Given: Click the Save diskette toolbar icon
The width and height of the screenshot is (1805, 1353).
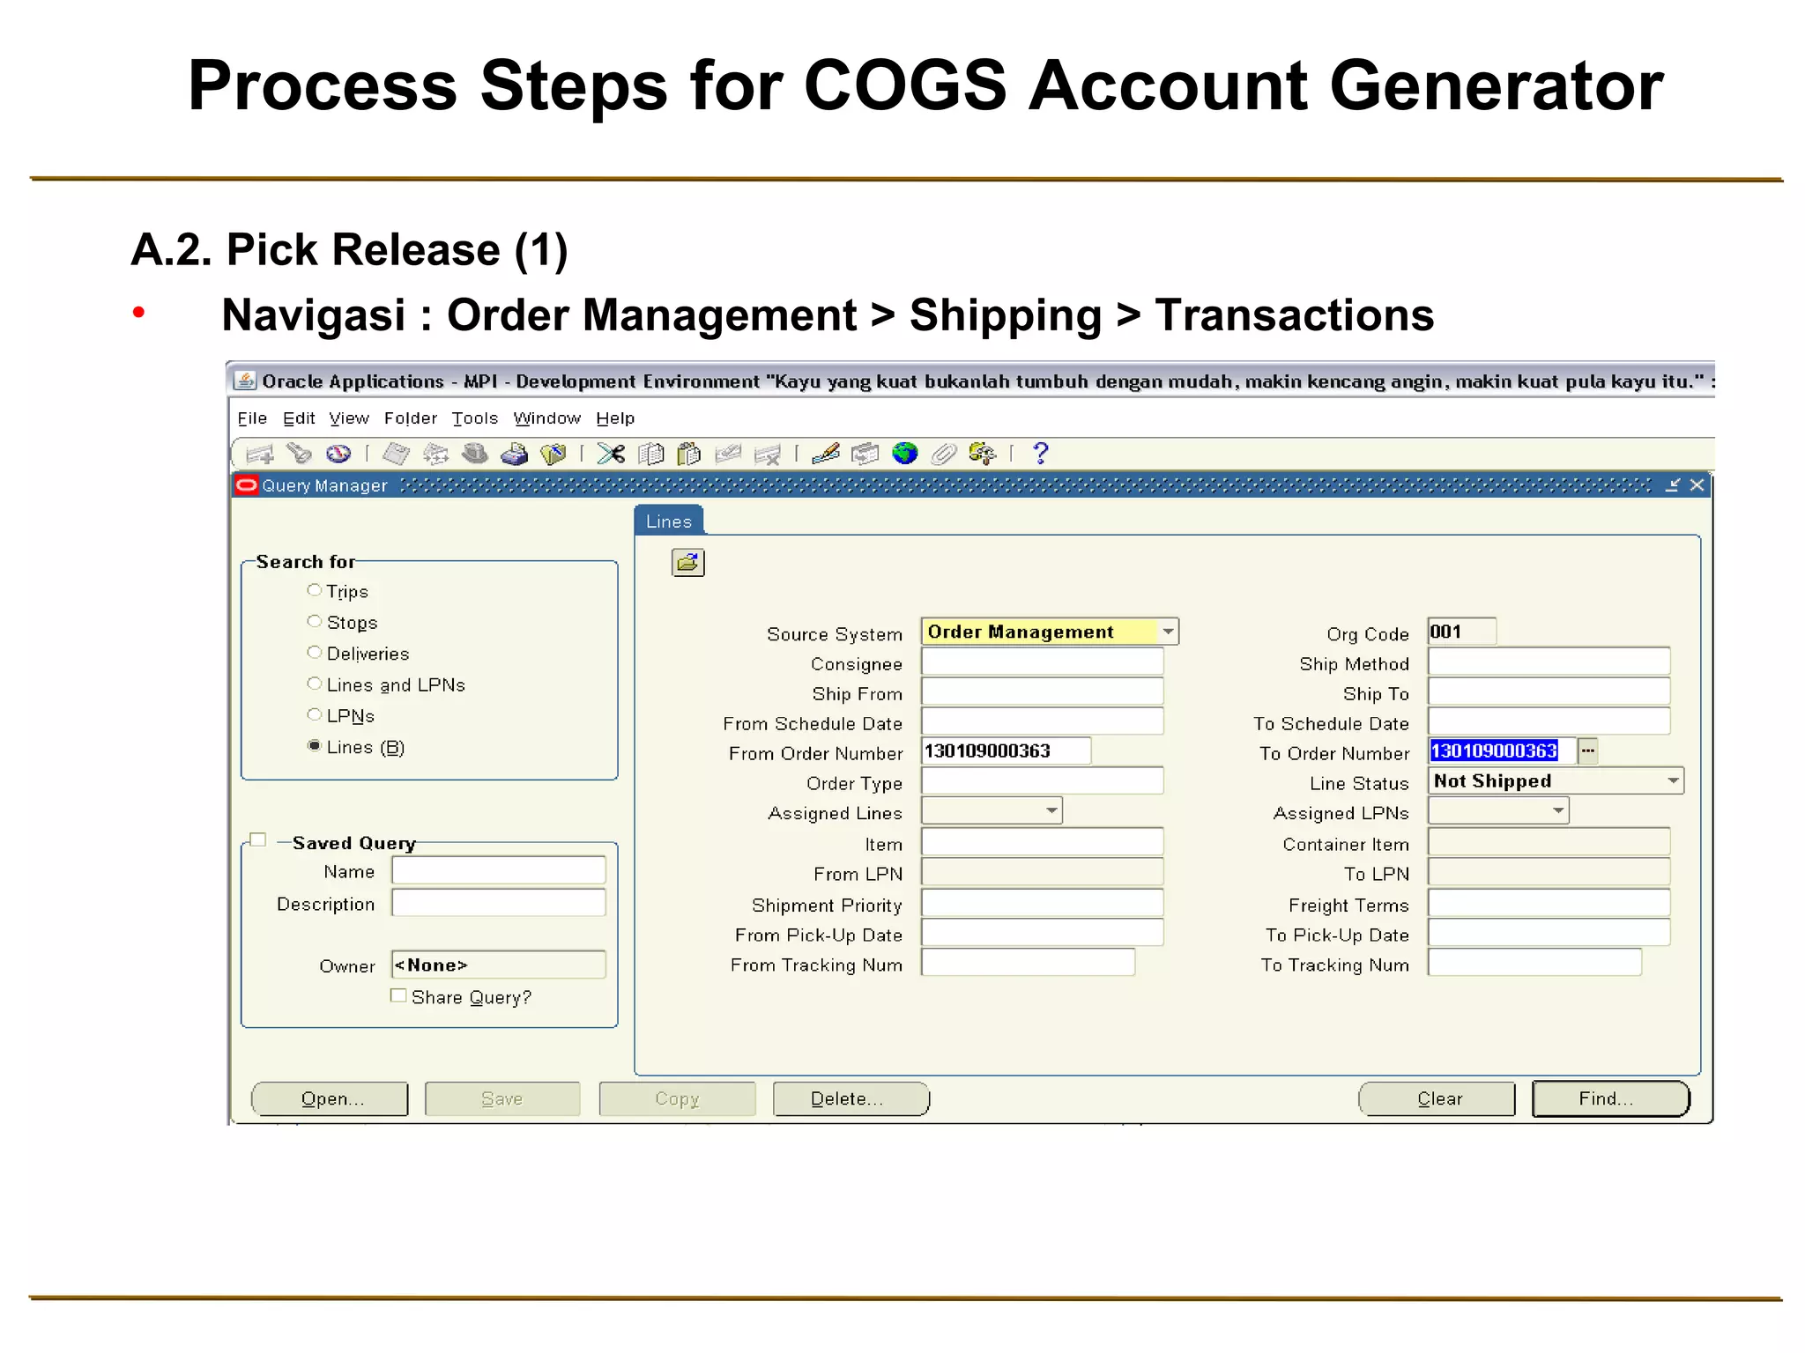Looking at the screenshot, I should pyautogui.click(x=397, y=454).
